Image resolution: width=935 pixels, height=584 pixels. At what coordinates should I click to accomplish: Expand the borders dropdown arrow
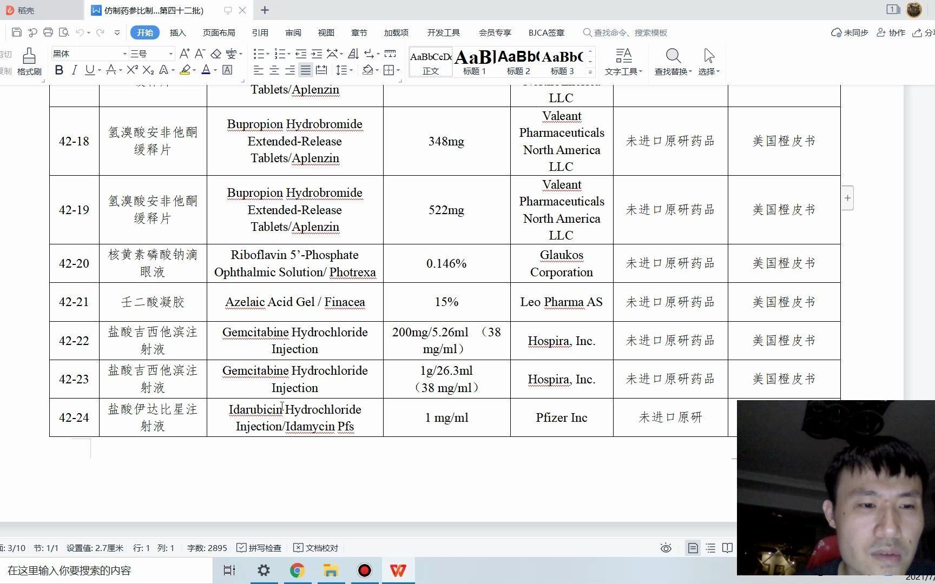[398, 70]
